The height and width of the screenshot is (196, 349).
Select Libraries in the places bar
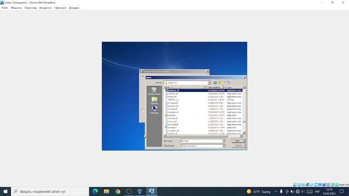point(154,101)
